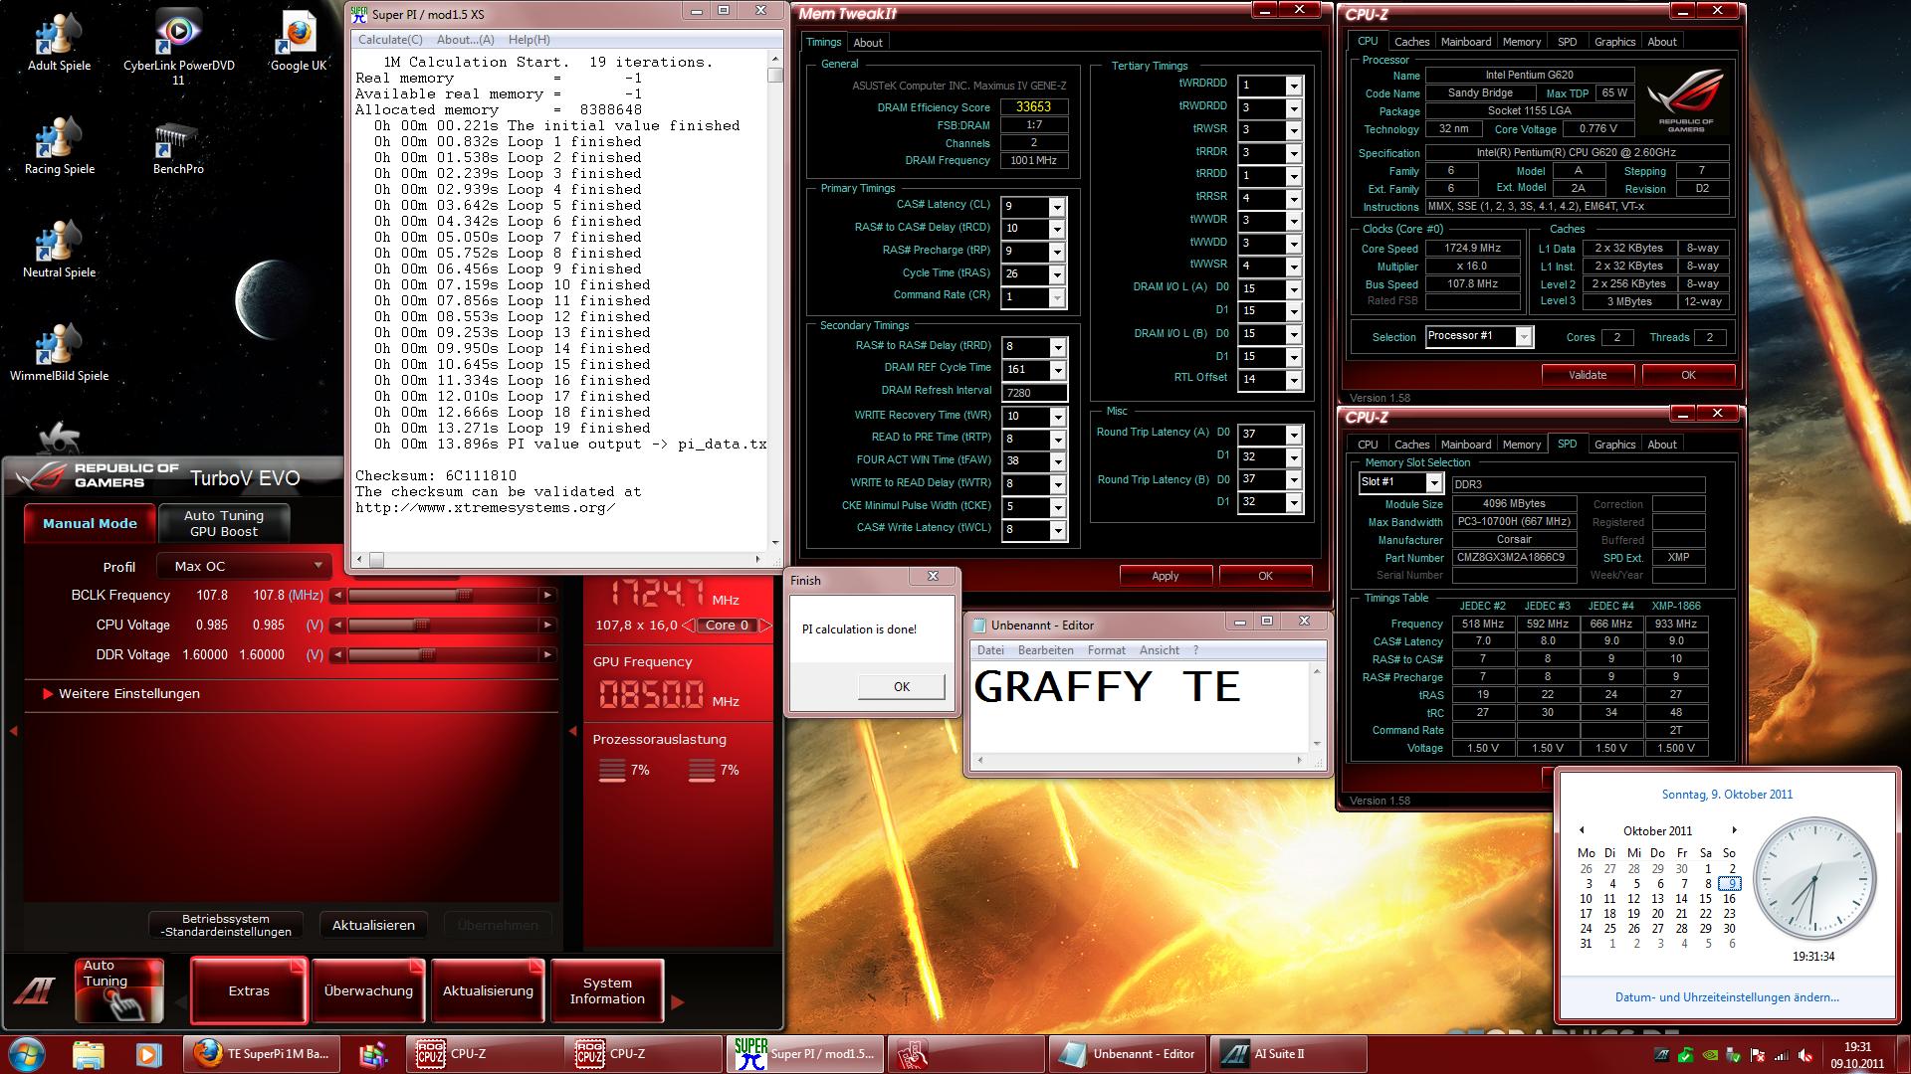Click OK in the PI calculation Finish dialog

tap(902, 686)
